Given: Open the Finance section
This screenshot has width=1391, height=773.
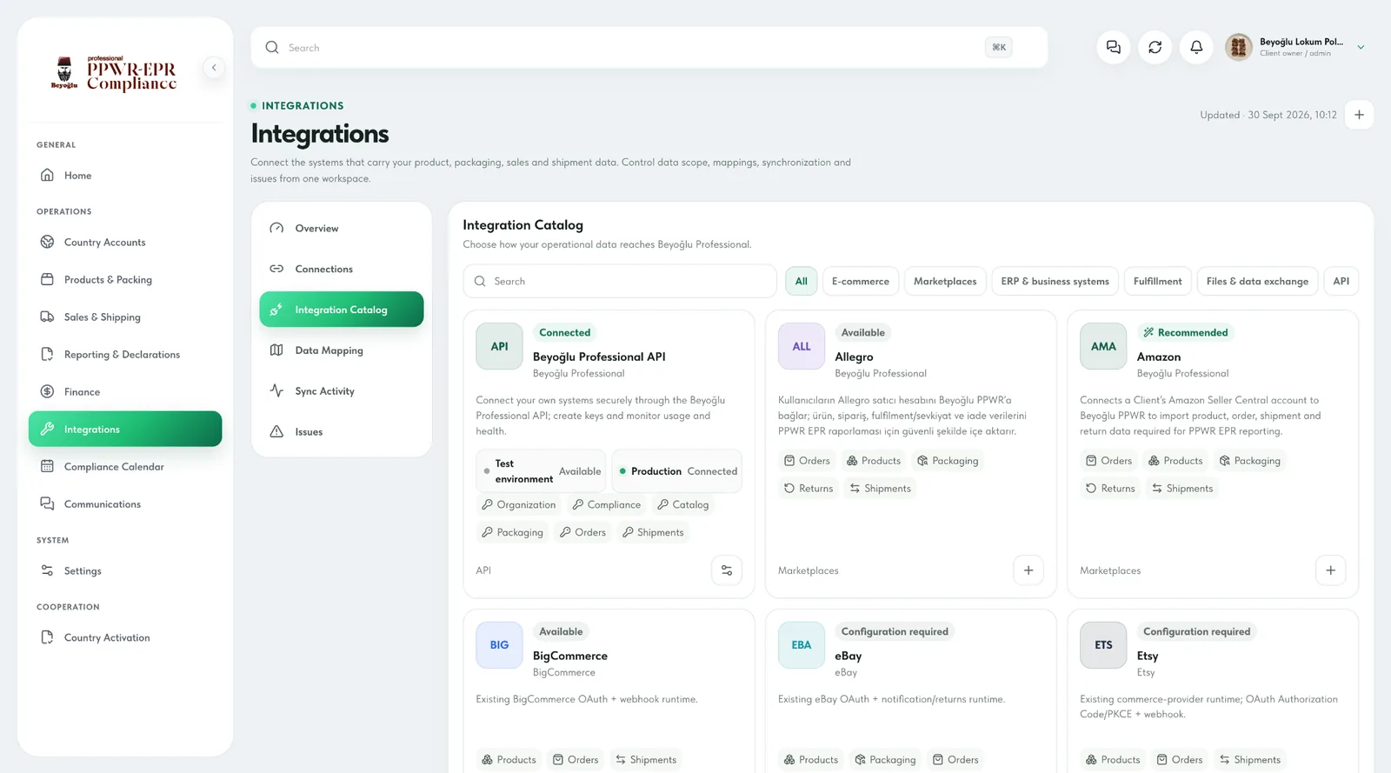Looking at the screenshot, I should coord(125,392).
